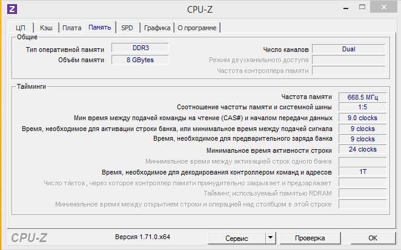The width and height of the screenshot is (401, 250).
Task: Click the Dual channels value field
Action: tap(349, 49)
